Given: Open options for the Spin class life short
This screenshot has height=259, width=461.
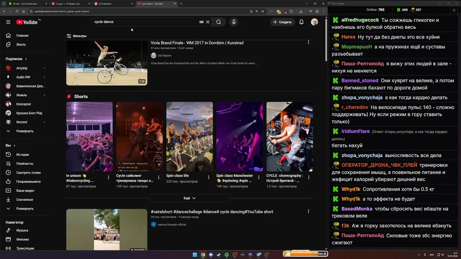Looking at the screenshot, I should (209, 177).
